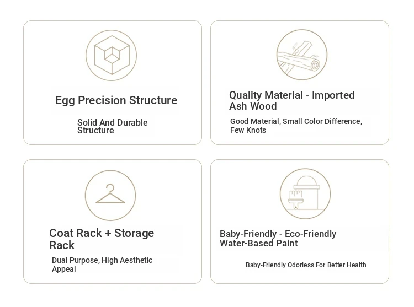Select the Egg Precision Structure card
Viewport: 414px width, 307px height.
click(x=113, y=83)
